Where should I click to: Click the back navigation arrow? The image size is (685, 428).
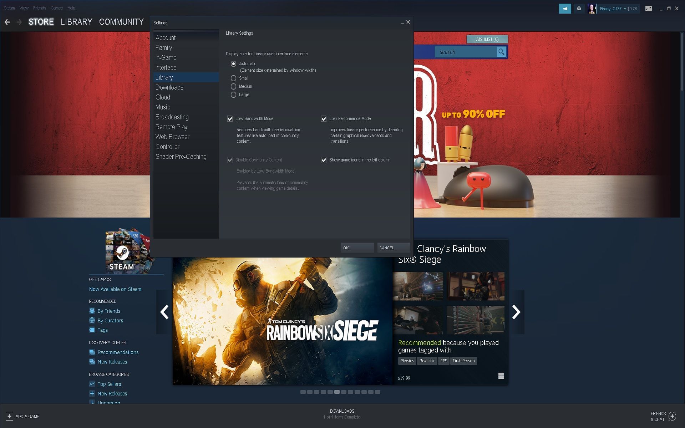pos(7,22)
